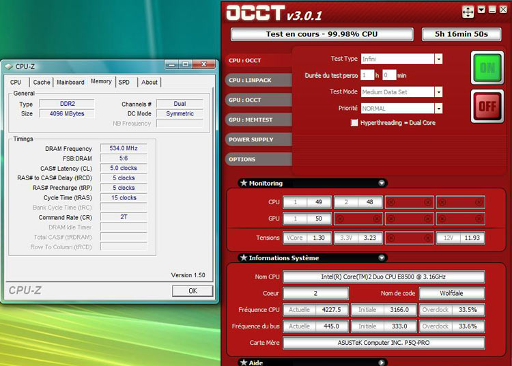The width and height of the screenshot is (512, 366).
Task: Click the DRAM Frequency value 534.0 MHz
Action: [x=124, y=148]
